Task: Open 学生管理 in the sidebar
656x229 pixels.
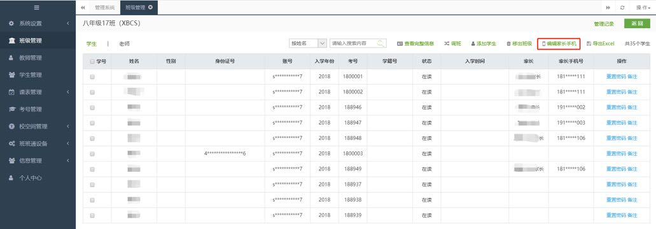Action: point(38,75)
